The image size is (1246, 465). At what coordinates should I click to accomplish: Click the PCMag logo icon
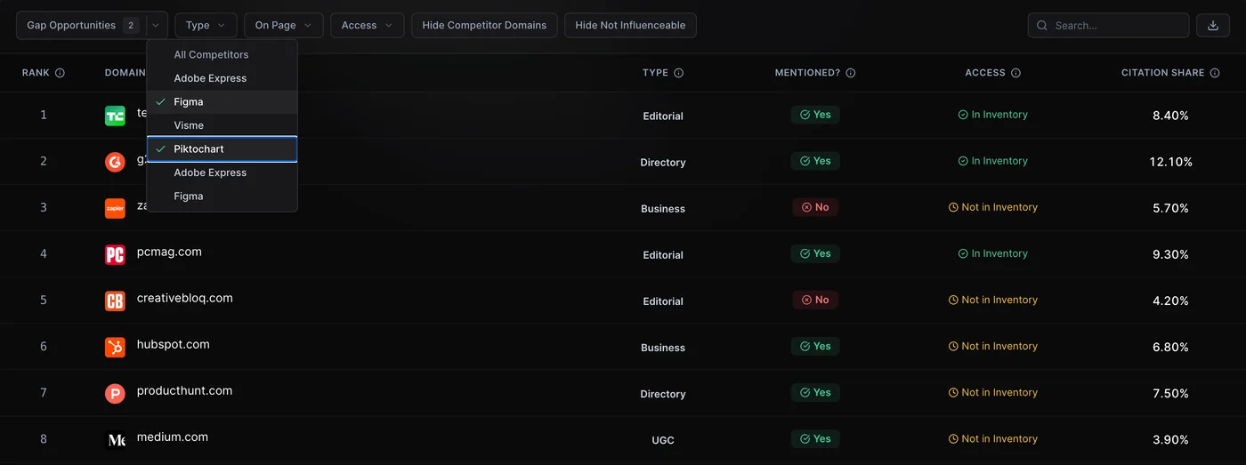115,254
